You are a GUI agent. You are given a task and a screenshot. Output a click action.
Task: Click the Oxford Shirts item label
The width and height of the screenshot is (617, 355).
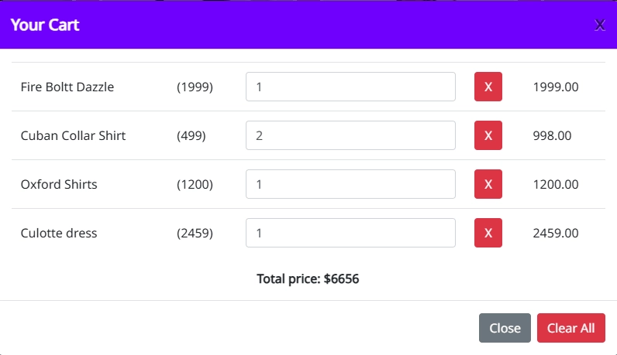click(x=59, y=184)
